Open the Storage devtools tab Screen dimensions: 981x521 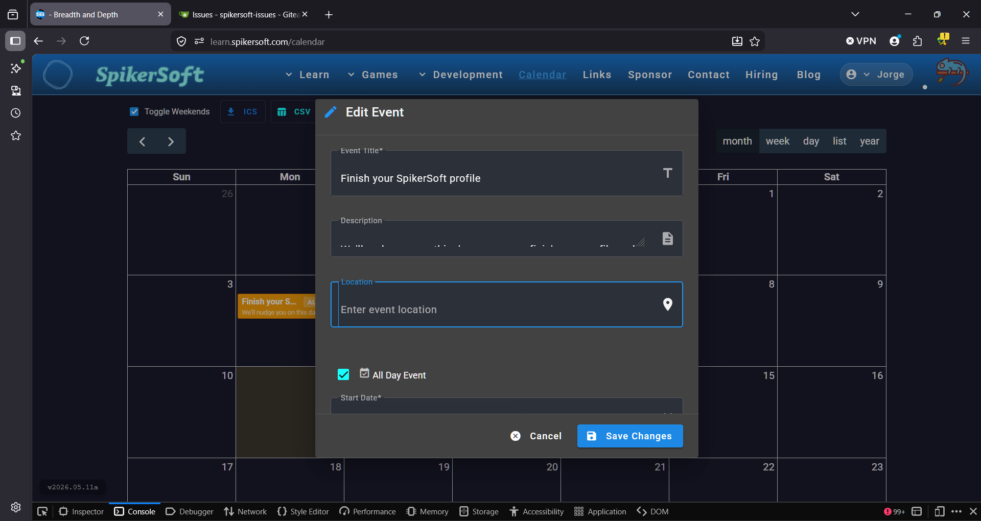coord(479,511)
